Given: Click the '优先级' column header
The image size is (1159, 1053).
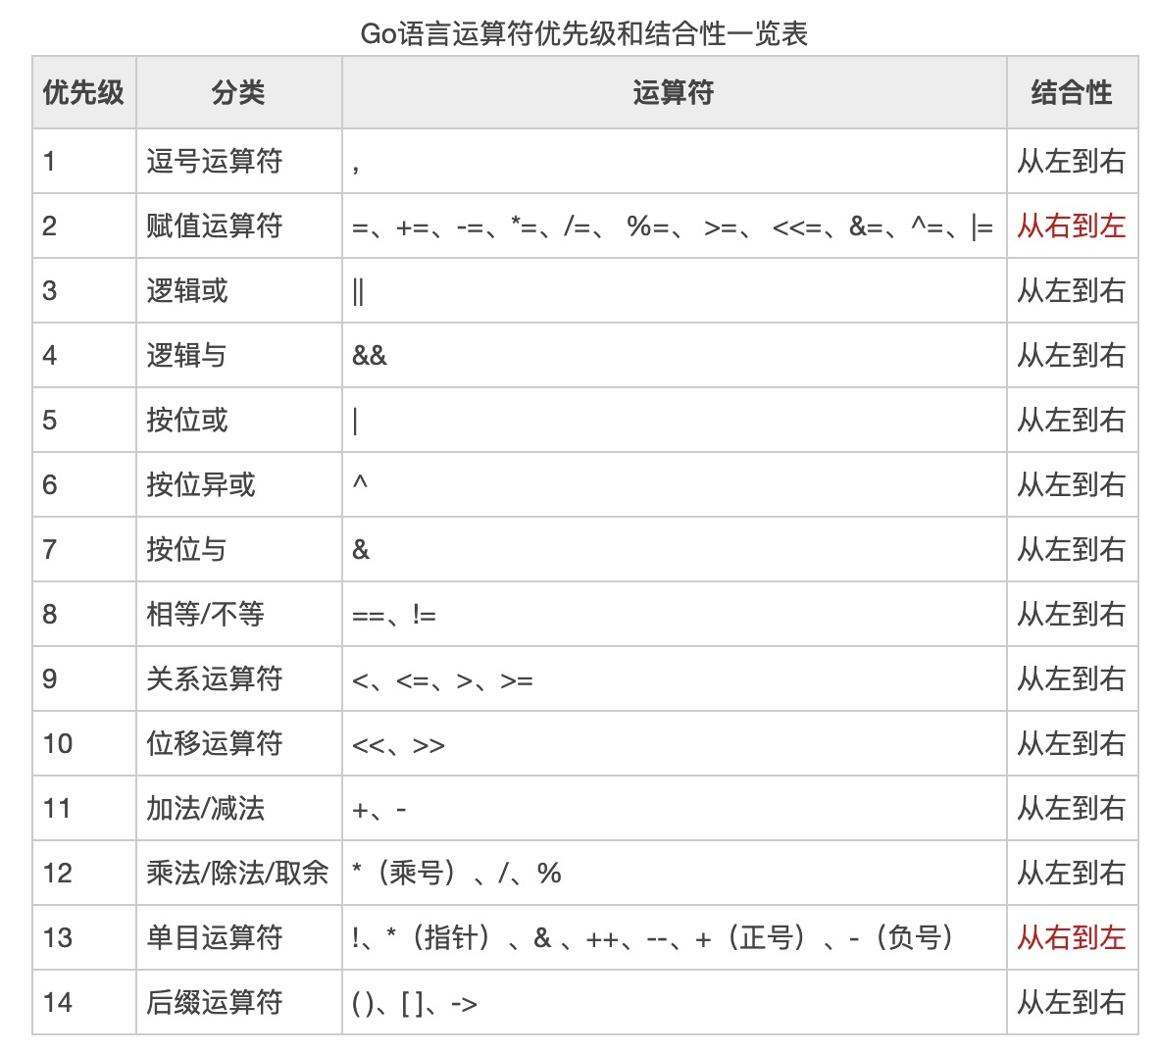Looking at the screenshot, I should point(83,92).
